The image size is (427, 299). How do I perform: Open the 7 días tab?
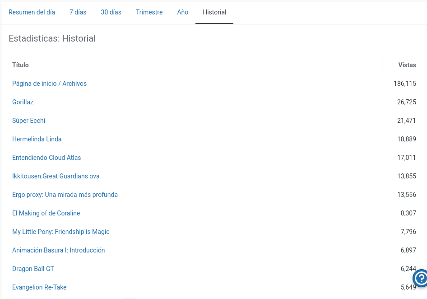click(78, 12)
